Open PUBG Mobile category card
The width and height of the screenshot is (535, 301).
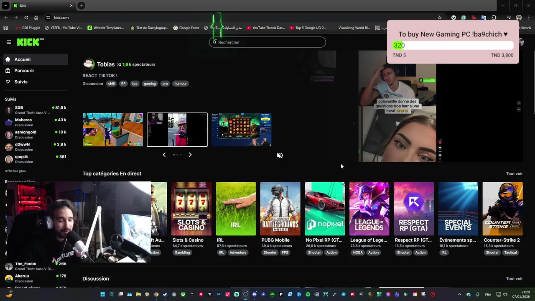(x=280, y=209)
